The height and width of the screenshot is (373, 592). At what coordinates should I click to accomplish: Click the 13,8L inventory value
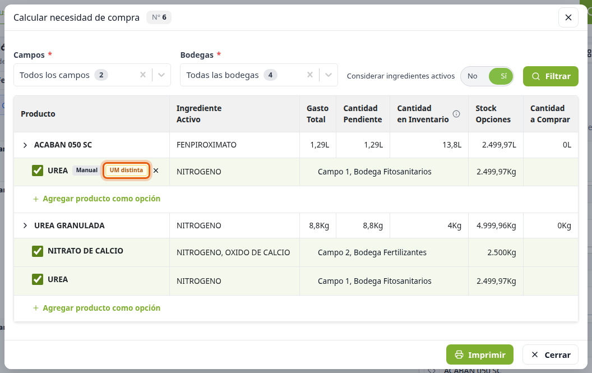(x=452, y=145)
